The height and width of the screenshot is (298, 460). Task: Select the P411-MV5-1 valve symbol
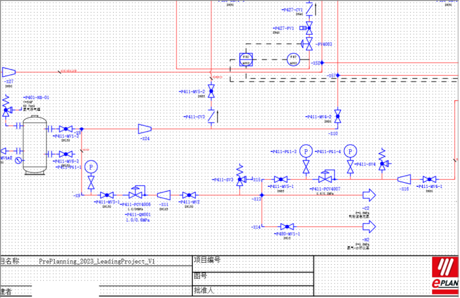click(281, 179)
